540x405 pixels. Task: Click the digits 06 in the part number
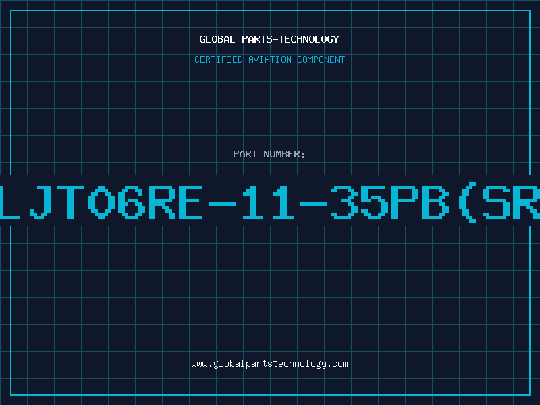tap(116, 202)
